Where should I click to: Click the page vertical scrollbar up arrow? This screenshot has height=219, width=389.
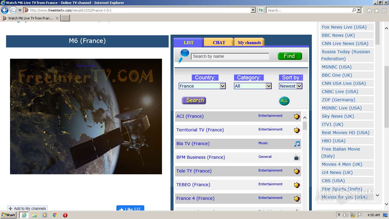[x=386, y=28]
